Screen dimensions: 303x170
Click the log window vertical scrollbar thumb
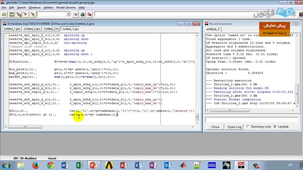pos(297,94)
